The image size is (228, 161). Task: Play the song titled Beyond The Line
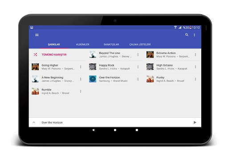tap(110, 53)
